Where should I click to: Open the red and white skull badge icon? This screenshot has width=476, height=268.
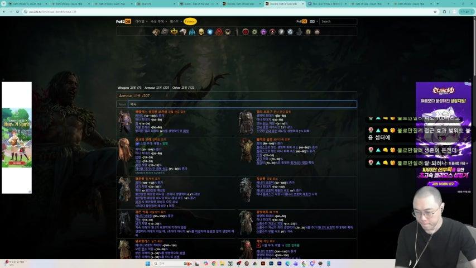(x=272, y=32)
